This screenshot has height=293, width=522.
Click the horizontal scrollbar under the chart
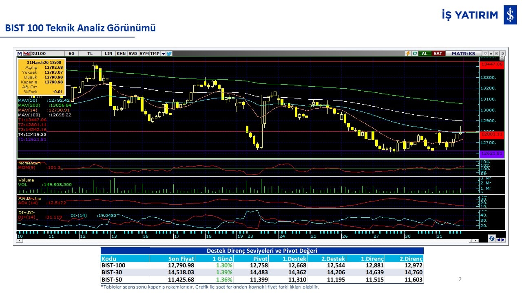(245, 241)
